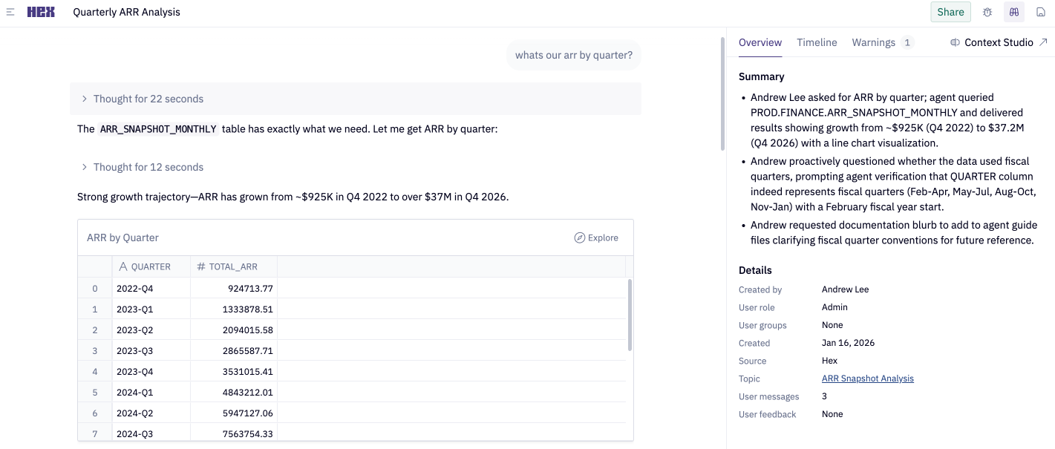The image size is (1055, 449).
Task: Open the Warnings tab
Action: point(874,42)
